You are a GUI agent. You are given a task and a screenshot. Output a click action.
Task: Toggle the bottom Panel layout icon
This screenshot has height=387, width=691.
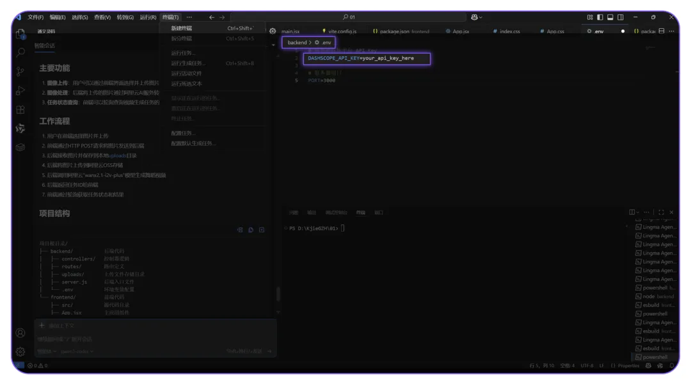pyautogui.click(x=610, y=17)
